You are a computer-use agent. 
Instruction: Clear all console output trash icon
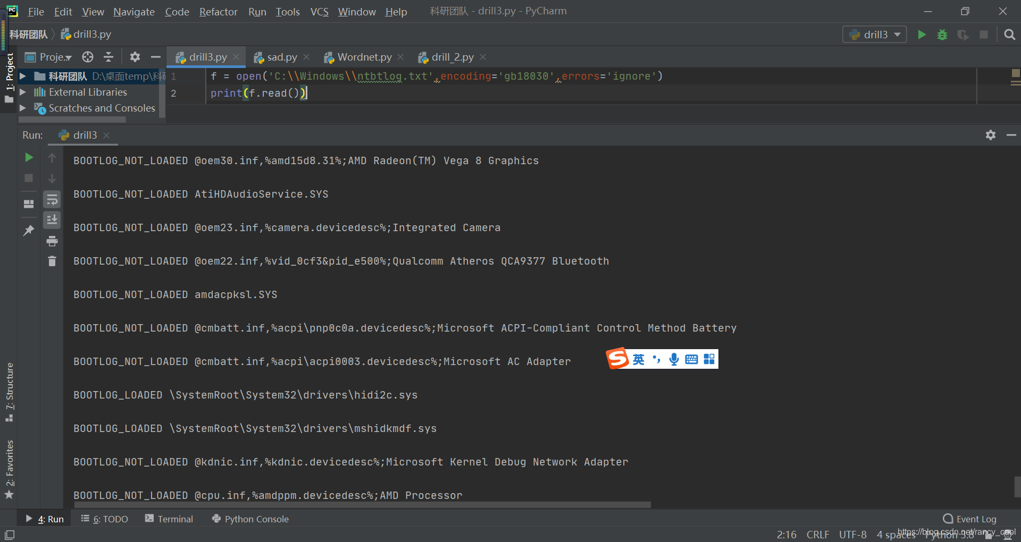coord(52,261)
